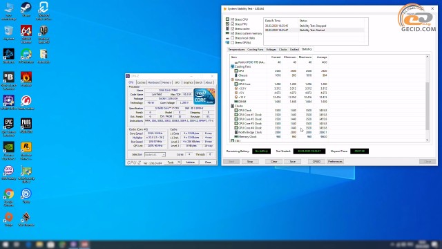Open the GPU-Z style desktop shortcut beside GOG Galaxy

[x=26, y=174]
